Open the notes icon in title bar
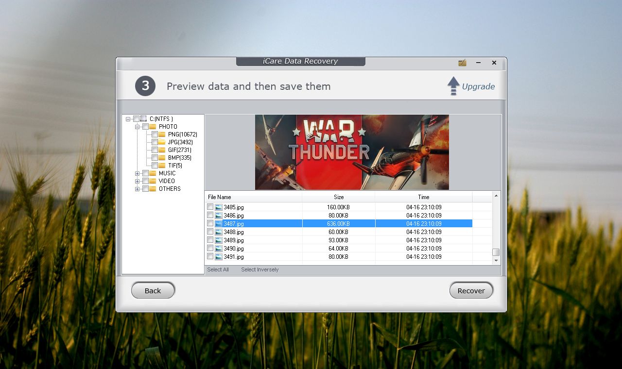Image resolution: width=622 pixels, height=369 pixels. (462, 63)
